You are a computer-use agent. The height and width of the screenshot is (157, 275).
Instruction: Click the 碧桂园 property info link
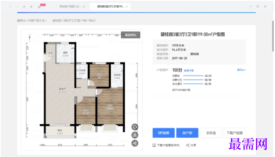coord(194,54)
